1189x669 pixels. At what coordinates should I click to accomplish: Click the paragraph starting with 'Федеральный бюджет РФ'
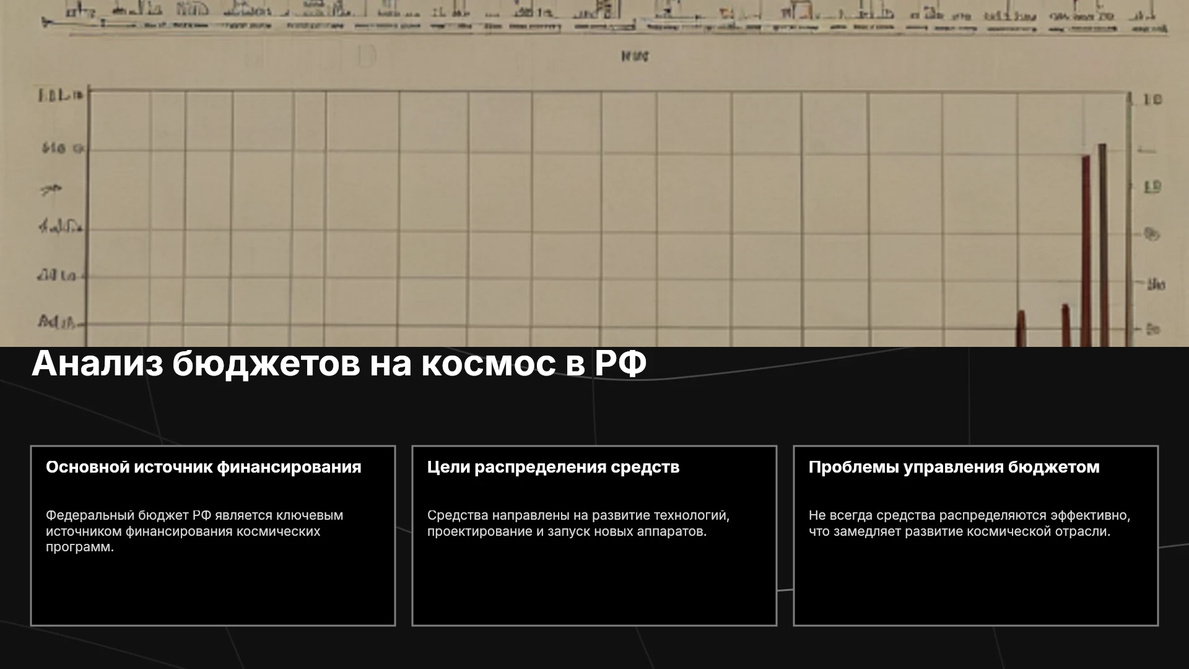pyautogui.click(x=194, y=531)
